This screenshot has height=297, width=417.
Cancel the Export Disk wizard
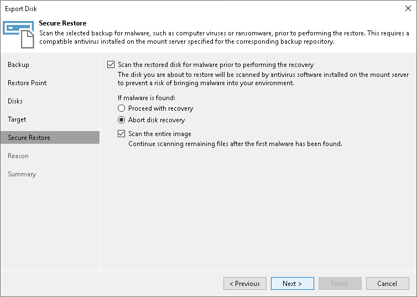click(x=387, y=284)
